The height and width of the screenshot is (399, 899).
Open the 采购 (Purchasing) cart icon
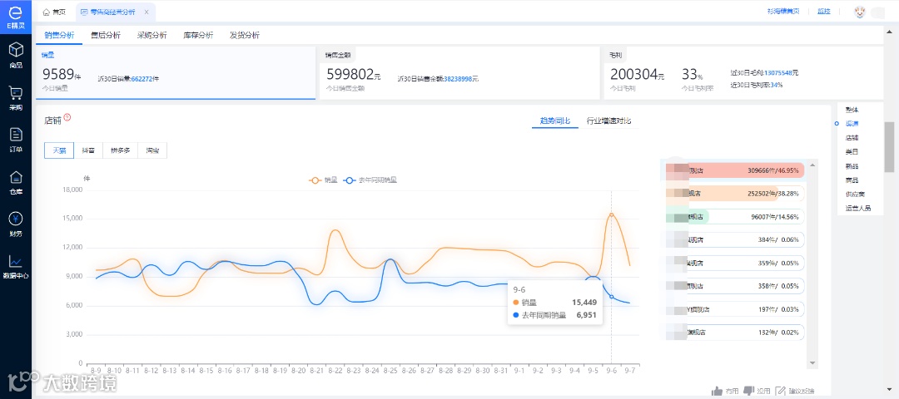(x=16, y=95)
